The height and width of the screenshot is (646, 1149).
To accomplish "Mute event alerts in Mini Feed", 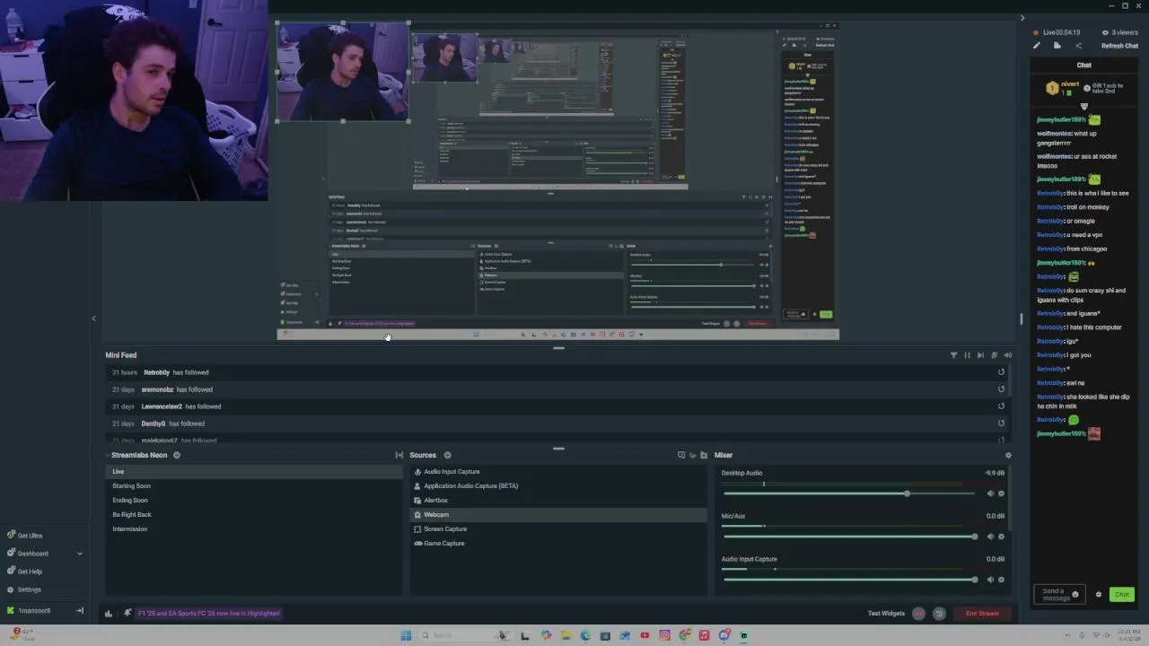I will (994, 355).
